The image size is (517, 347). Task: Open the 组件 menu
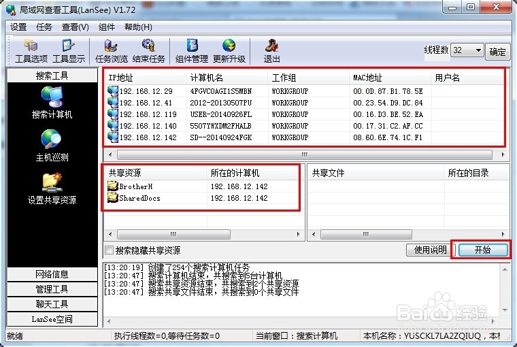(x=107, y=27)
